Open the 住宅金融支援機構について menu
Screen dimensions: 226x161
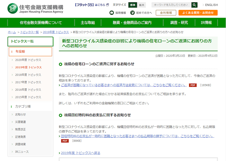click(41, 23)
